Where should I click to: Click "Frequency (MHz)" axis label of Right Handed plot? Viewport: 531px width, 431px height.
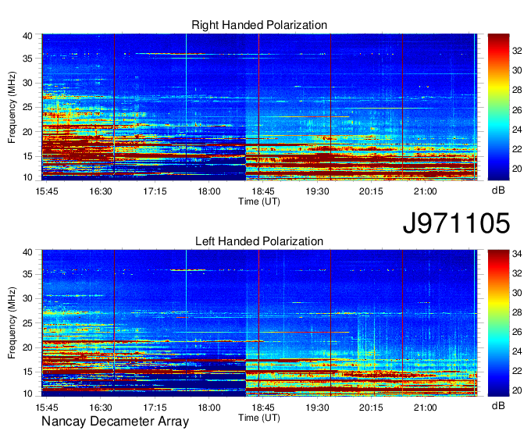coord(12,107)
